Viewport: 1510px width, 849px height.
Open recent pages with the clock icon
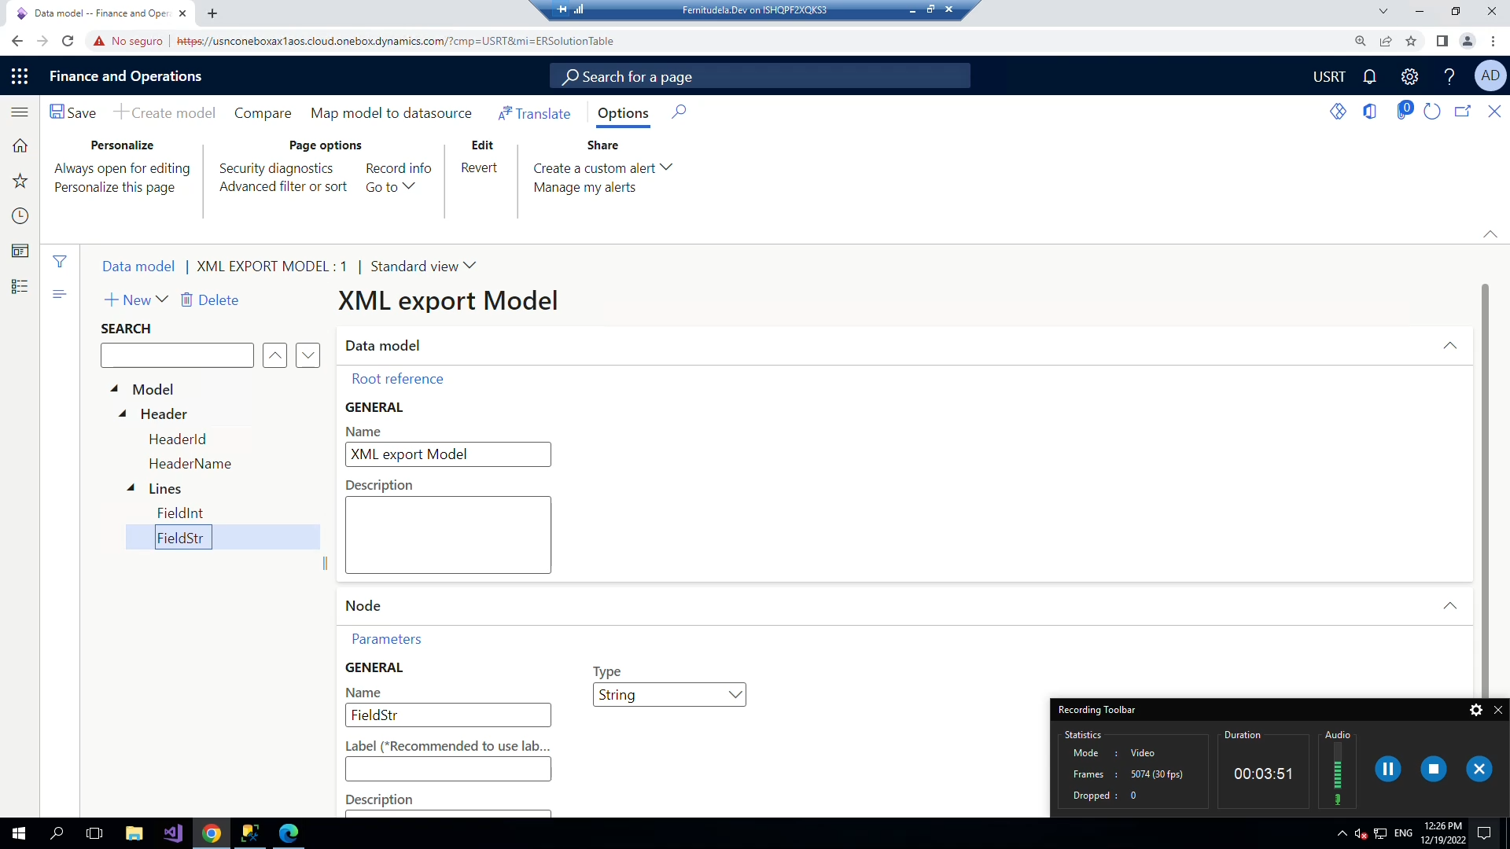[20, 215]
